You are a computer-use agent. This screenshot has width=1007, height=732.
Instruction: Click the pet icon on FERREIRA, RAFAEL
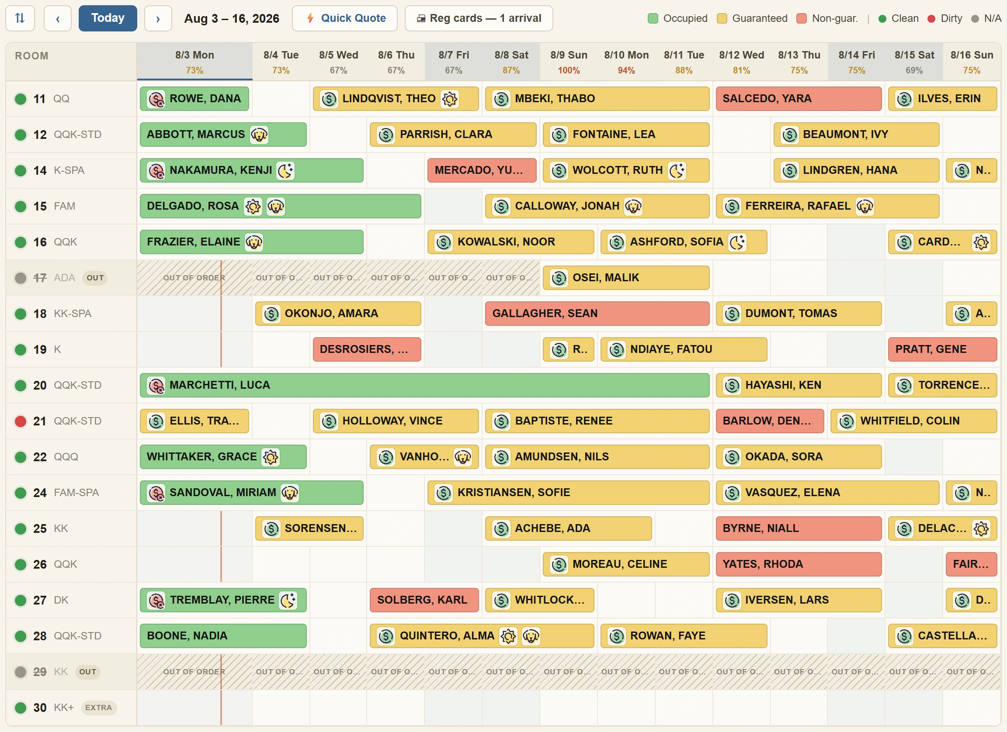865,206
